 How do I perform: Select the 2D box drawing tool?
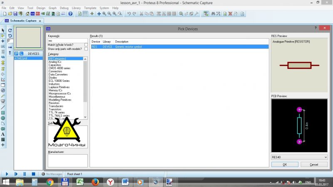pyautogui.click(x=3, y=113)
